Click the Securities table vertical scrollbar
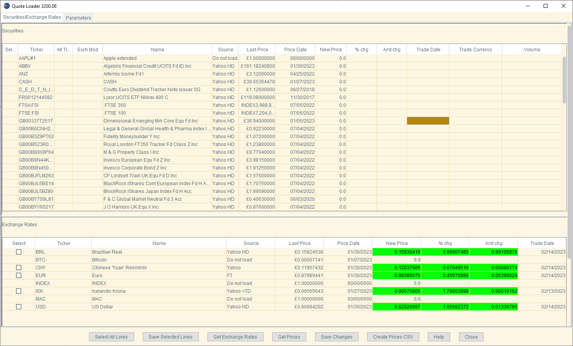The height and width of the screenshot is (346, 573). [564, 80]
